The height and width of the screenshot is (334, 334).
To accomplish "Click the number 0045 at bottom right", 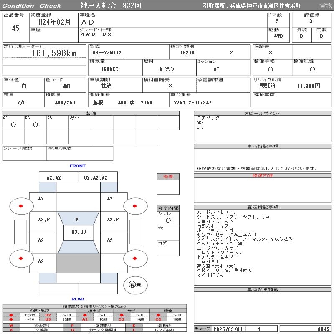I will [323, 329].
